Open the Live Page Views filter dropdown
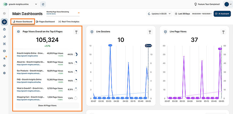 coord(223,32)
